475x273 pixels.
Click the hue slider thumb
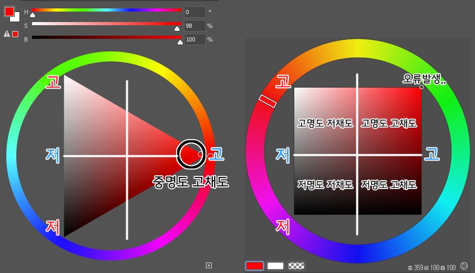coord(33,15)
